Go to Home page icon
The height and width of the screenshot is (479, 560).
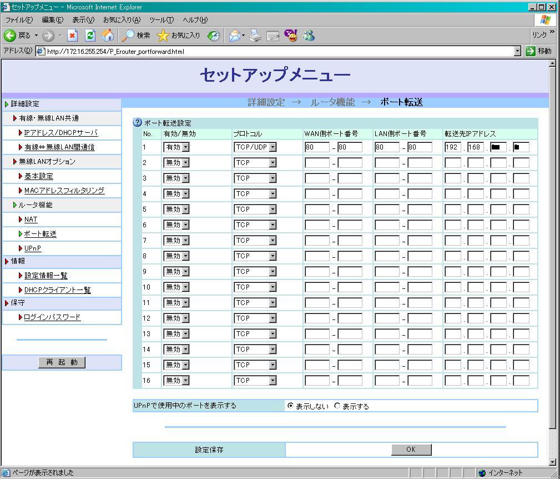[108, 36]
